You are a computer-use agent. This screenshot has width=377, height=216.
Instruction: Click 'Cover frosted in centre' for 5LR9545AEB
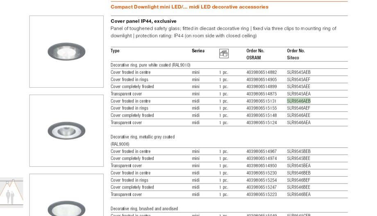point(131,72)
